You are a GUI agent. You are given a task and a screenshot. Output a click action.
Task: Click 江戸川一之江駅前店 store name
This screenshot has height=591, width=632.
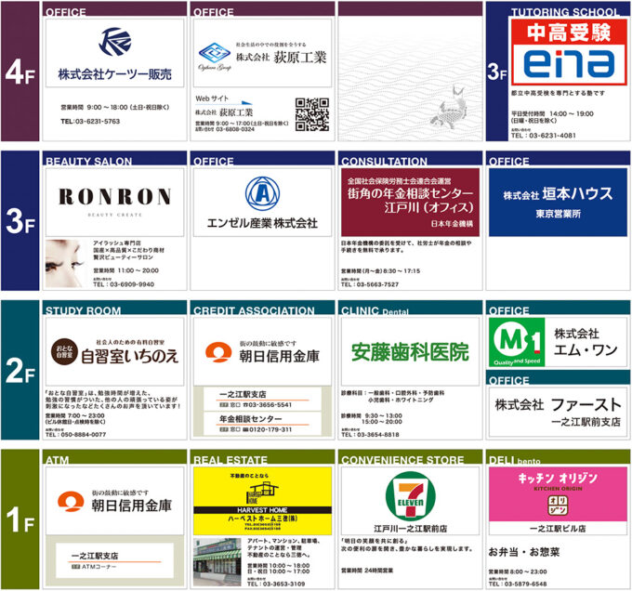tap(410, 528)
